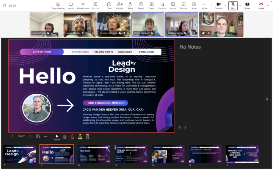This screenshot has width=273, height=170.
Task: Click the Stop sharing button
Action: pos(58,6)
